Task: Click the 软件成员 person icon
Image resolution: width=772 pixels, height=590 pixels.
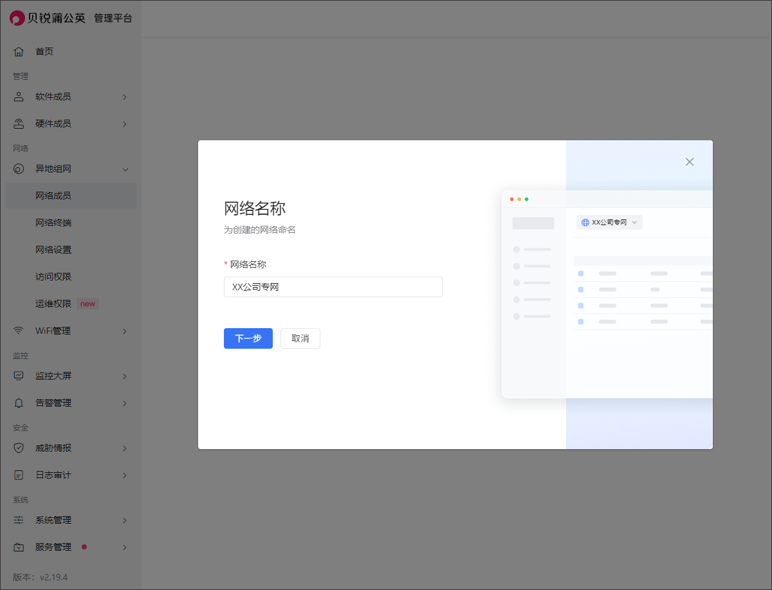Action: [19, 97]
